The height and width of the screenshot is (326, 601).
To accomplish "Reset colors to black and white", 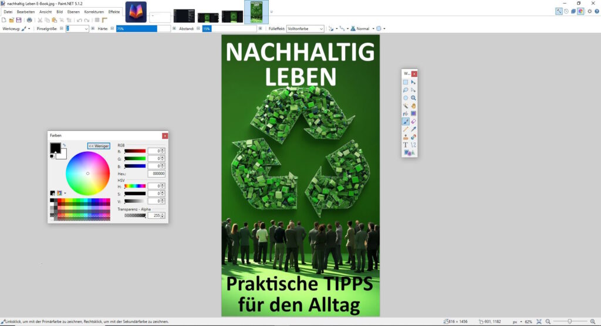I will pos(52,157).
